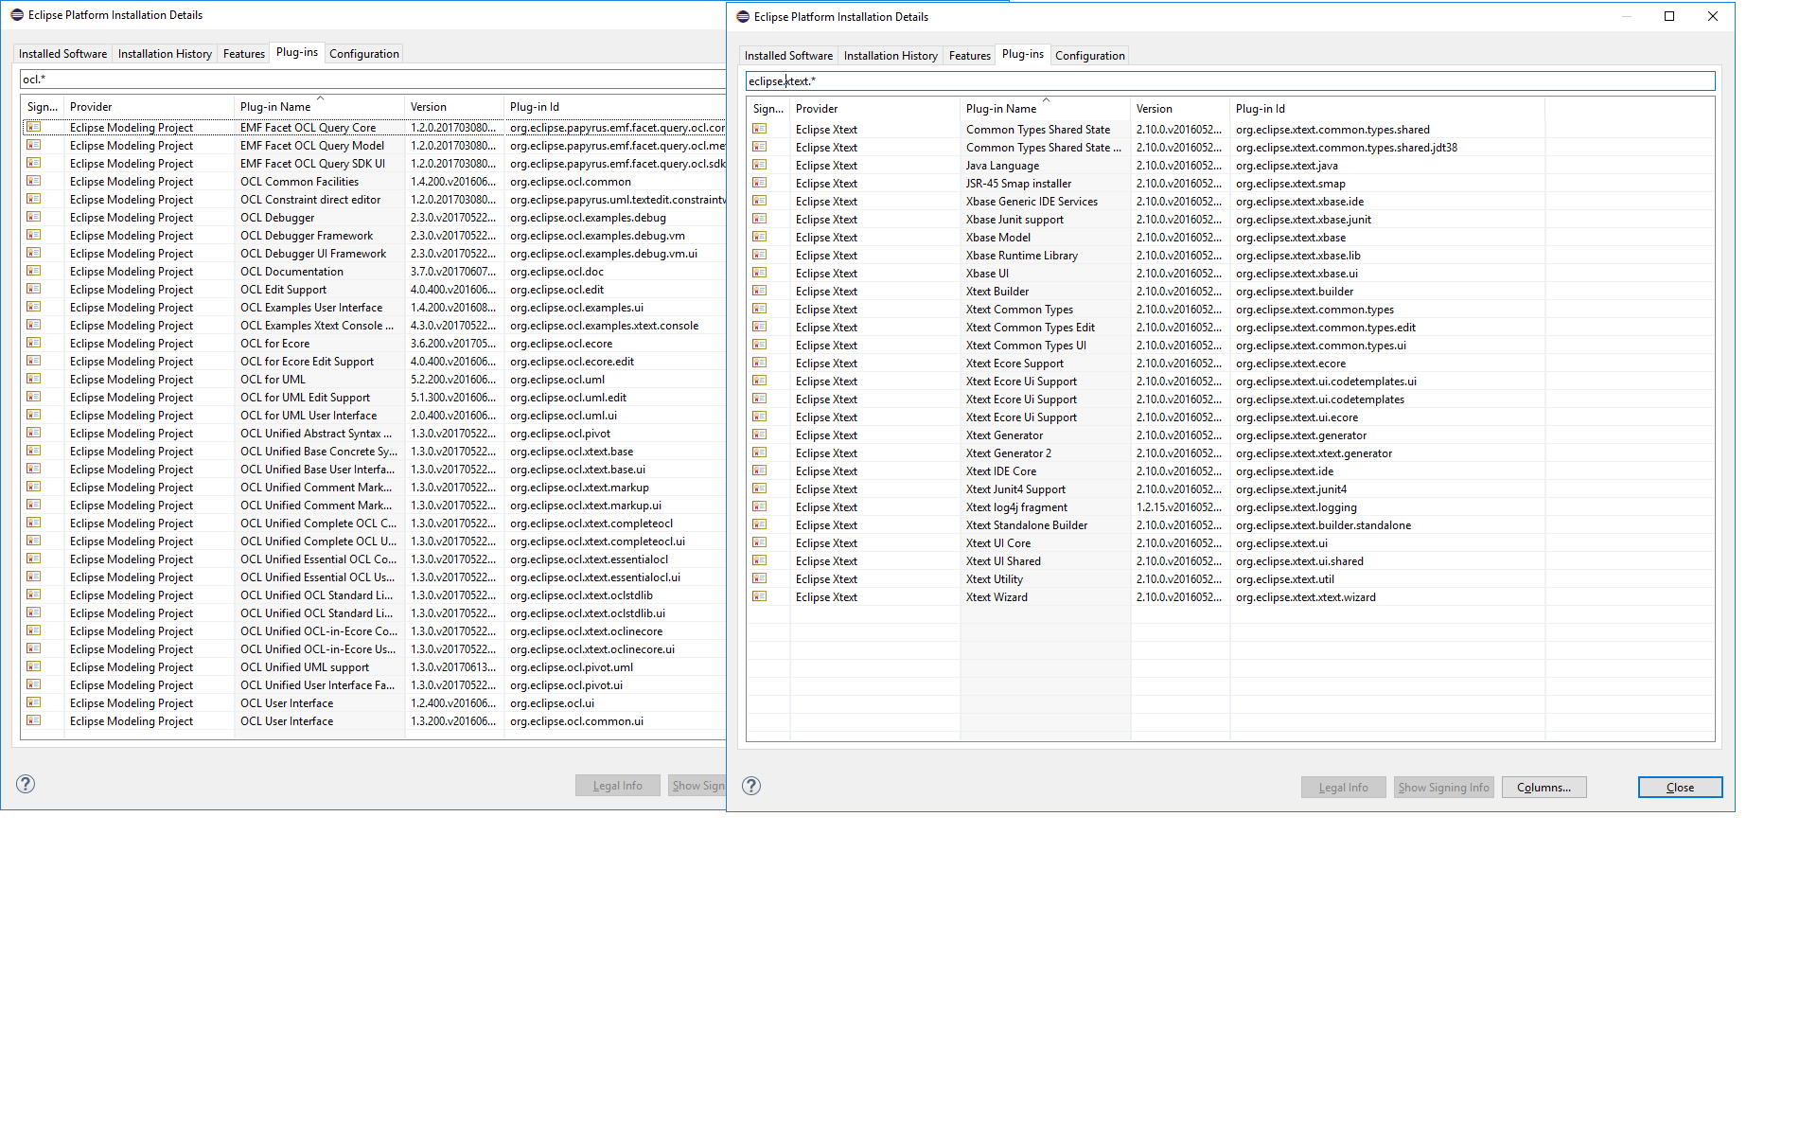Switch to Installed Software tab in left window

pyautogui.click(x=62, y=54)
